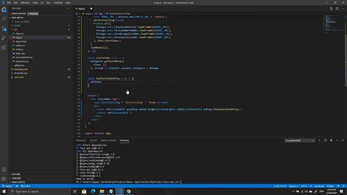Screen dimensions: 347x195
Task: Click the open changes icon in editor toolbar
Action: click(x=331, y=9)
